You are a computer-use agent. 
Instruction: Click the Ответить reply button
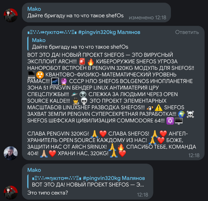[x=187, y=32]
